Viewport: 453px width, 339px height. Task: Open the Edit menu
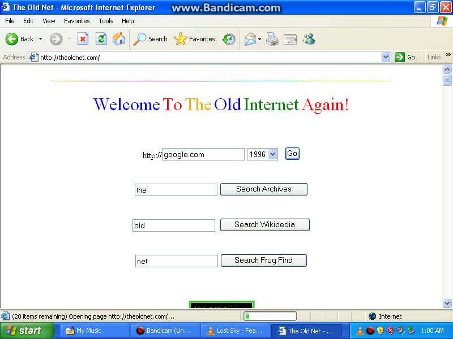coord(28,21)
